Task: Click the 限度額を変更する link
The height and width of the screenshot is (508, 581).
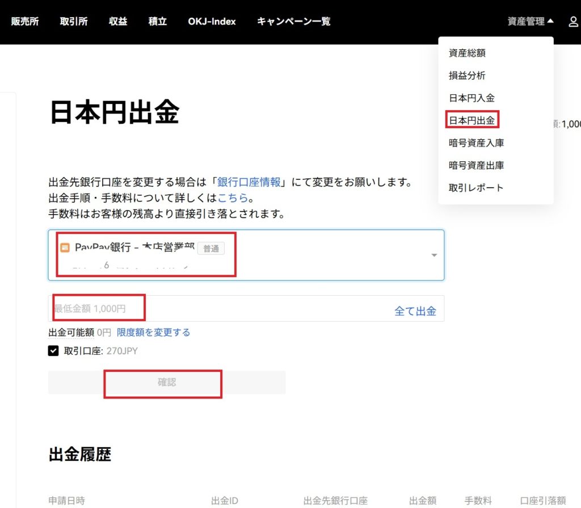Action: tap(153, 332)
